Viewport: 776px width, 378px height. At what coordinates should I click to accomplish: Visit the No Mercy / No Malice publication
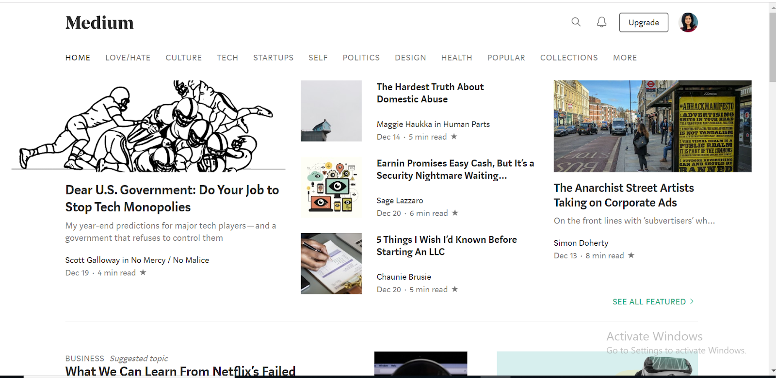170,260
